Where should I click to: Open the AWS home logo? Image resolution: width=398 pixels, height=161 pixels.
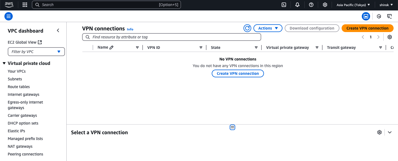(9, 5)
